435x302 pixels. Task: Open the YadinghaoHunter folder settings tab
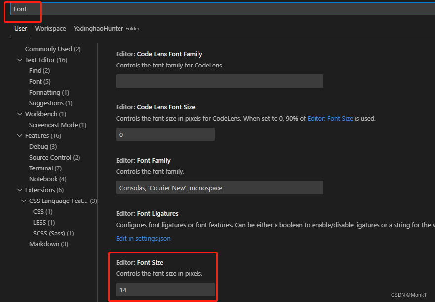click(x=98, y=28)
